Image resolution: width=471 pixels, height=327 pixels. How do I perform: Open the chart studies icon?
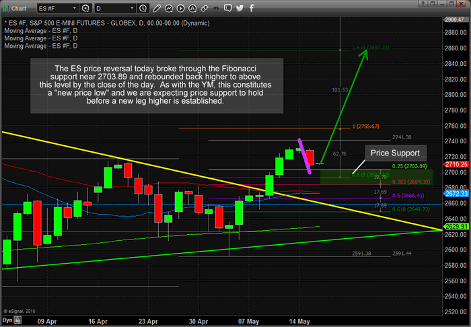click(x=169, y=8)
